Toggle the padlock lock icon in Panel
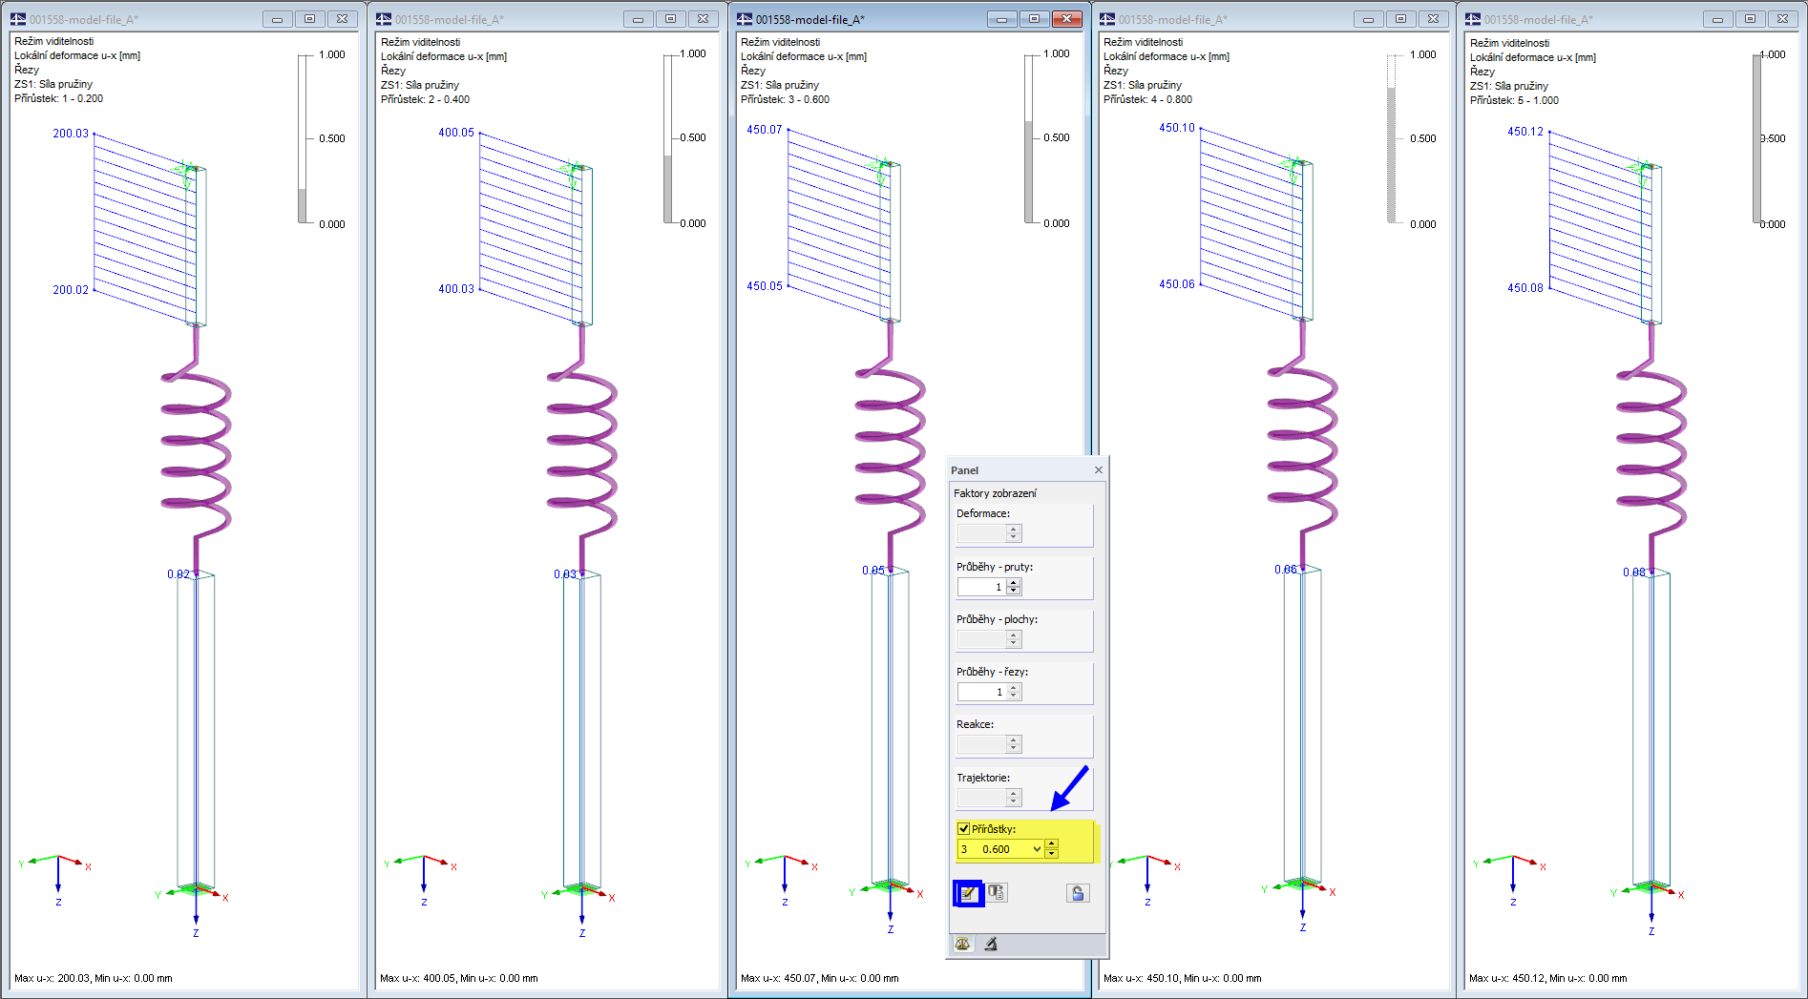This screenshot has width=1808, height=999. click(x=1078, y=893)
